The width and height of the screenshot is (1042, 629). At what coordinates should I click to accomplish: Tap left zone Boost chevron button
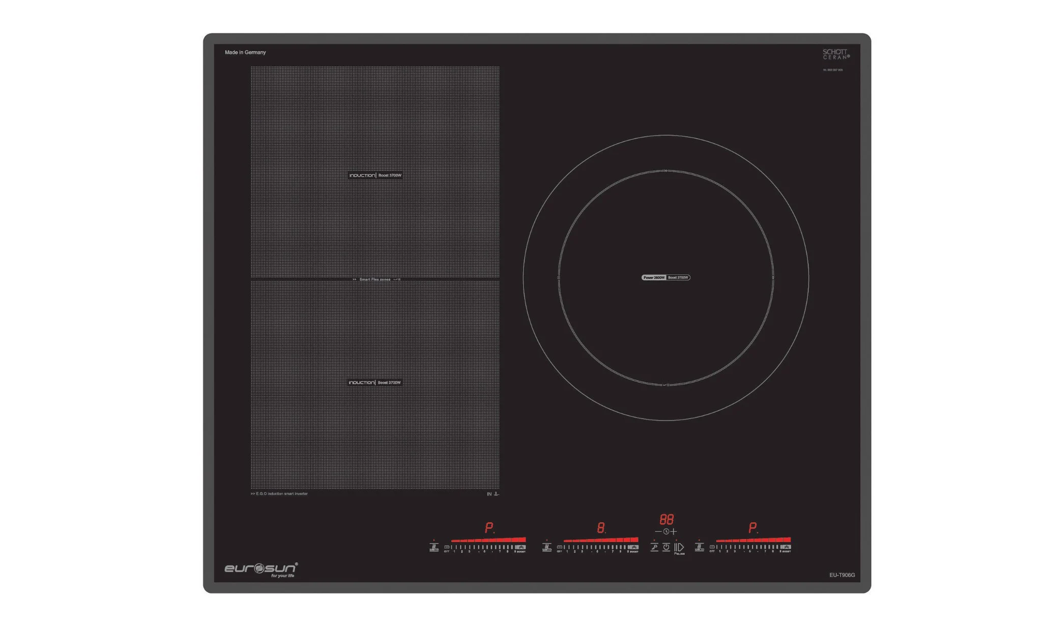(520, 547)
